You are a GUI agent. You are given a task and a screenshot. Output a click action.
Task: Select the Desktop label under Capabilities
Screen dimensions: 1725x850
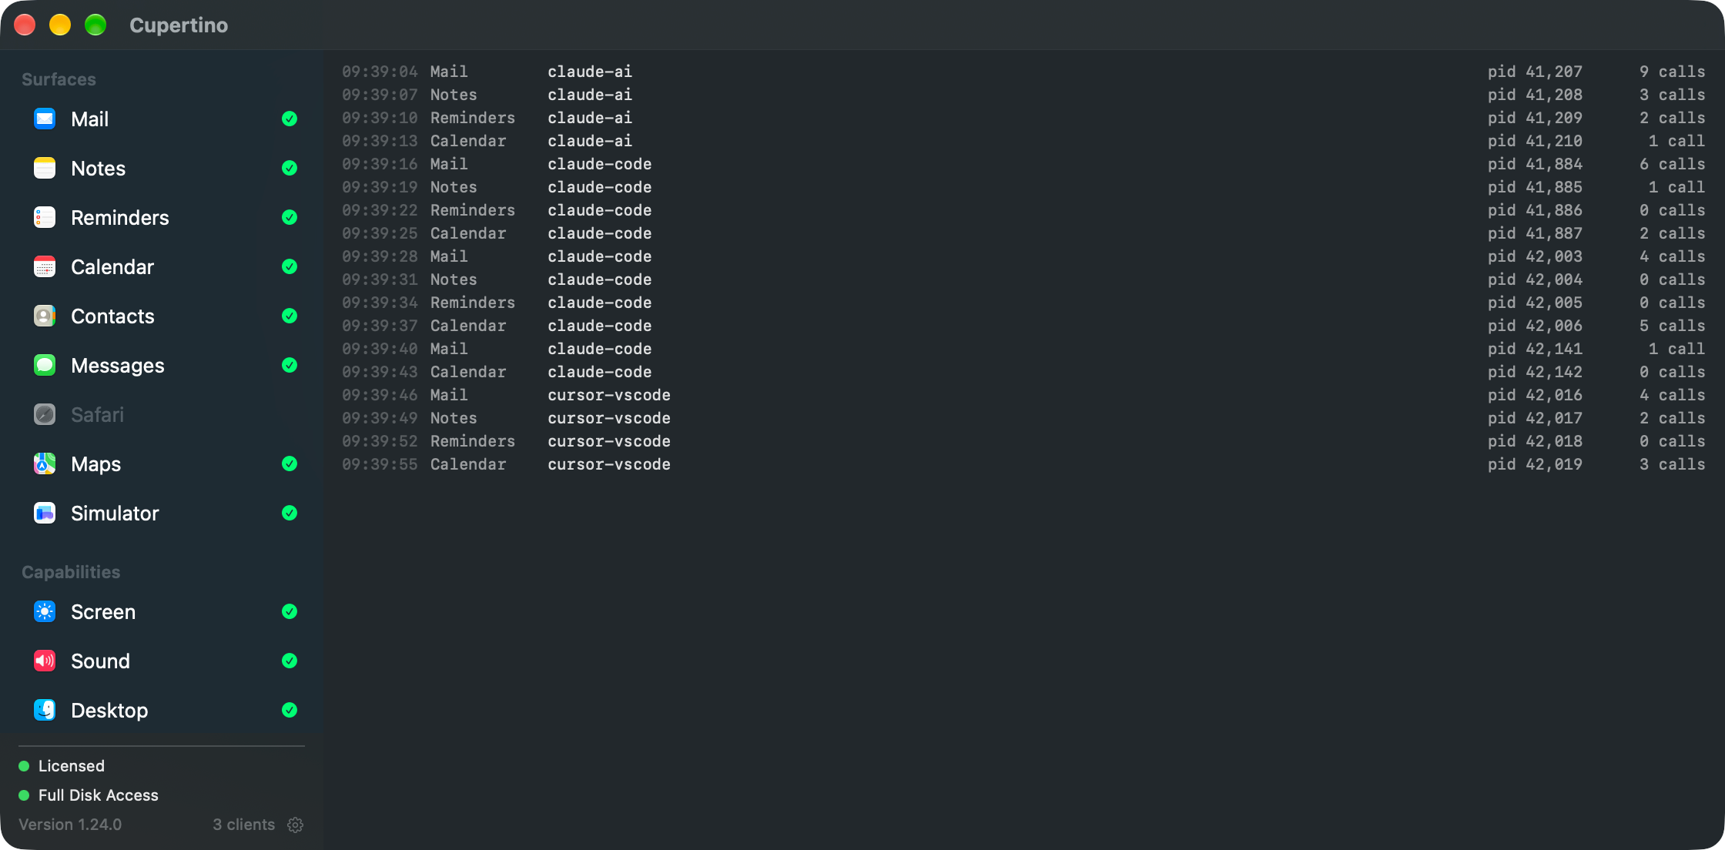click(109, 711)
